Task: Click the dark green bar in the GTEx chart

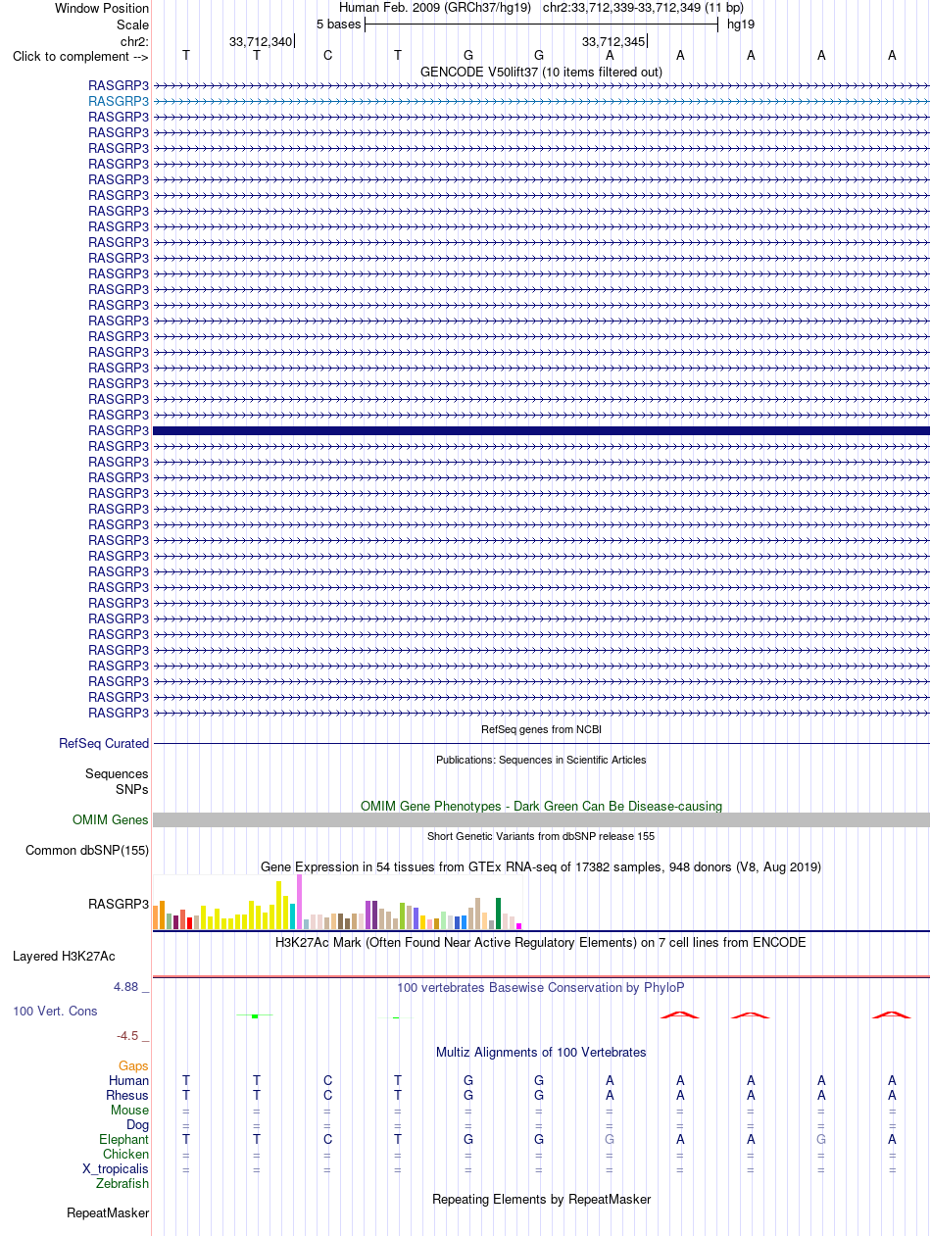Action: tap(499, 914)
